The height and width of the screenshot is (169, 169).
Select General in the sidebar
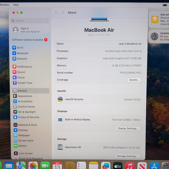pos(31,91)
